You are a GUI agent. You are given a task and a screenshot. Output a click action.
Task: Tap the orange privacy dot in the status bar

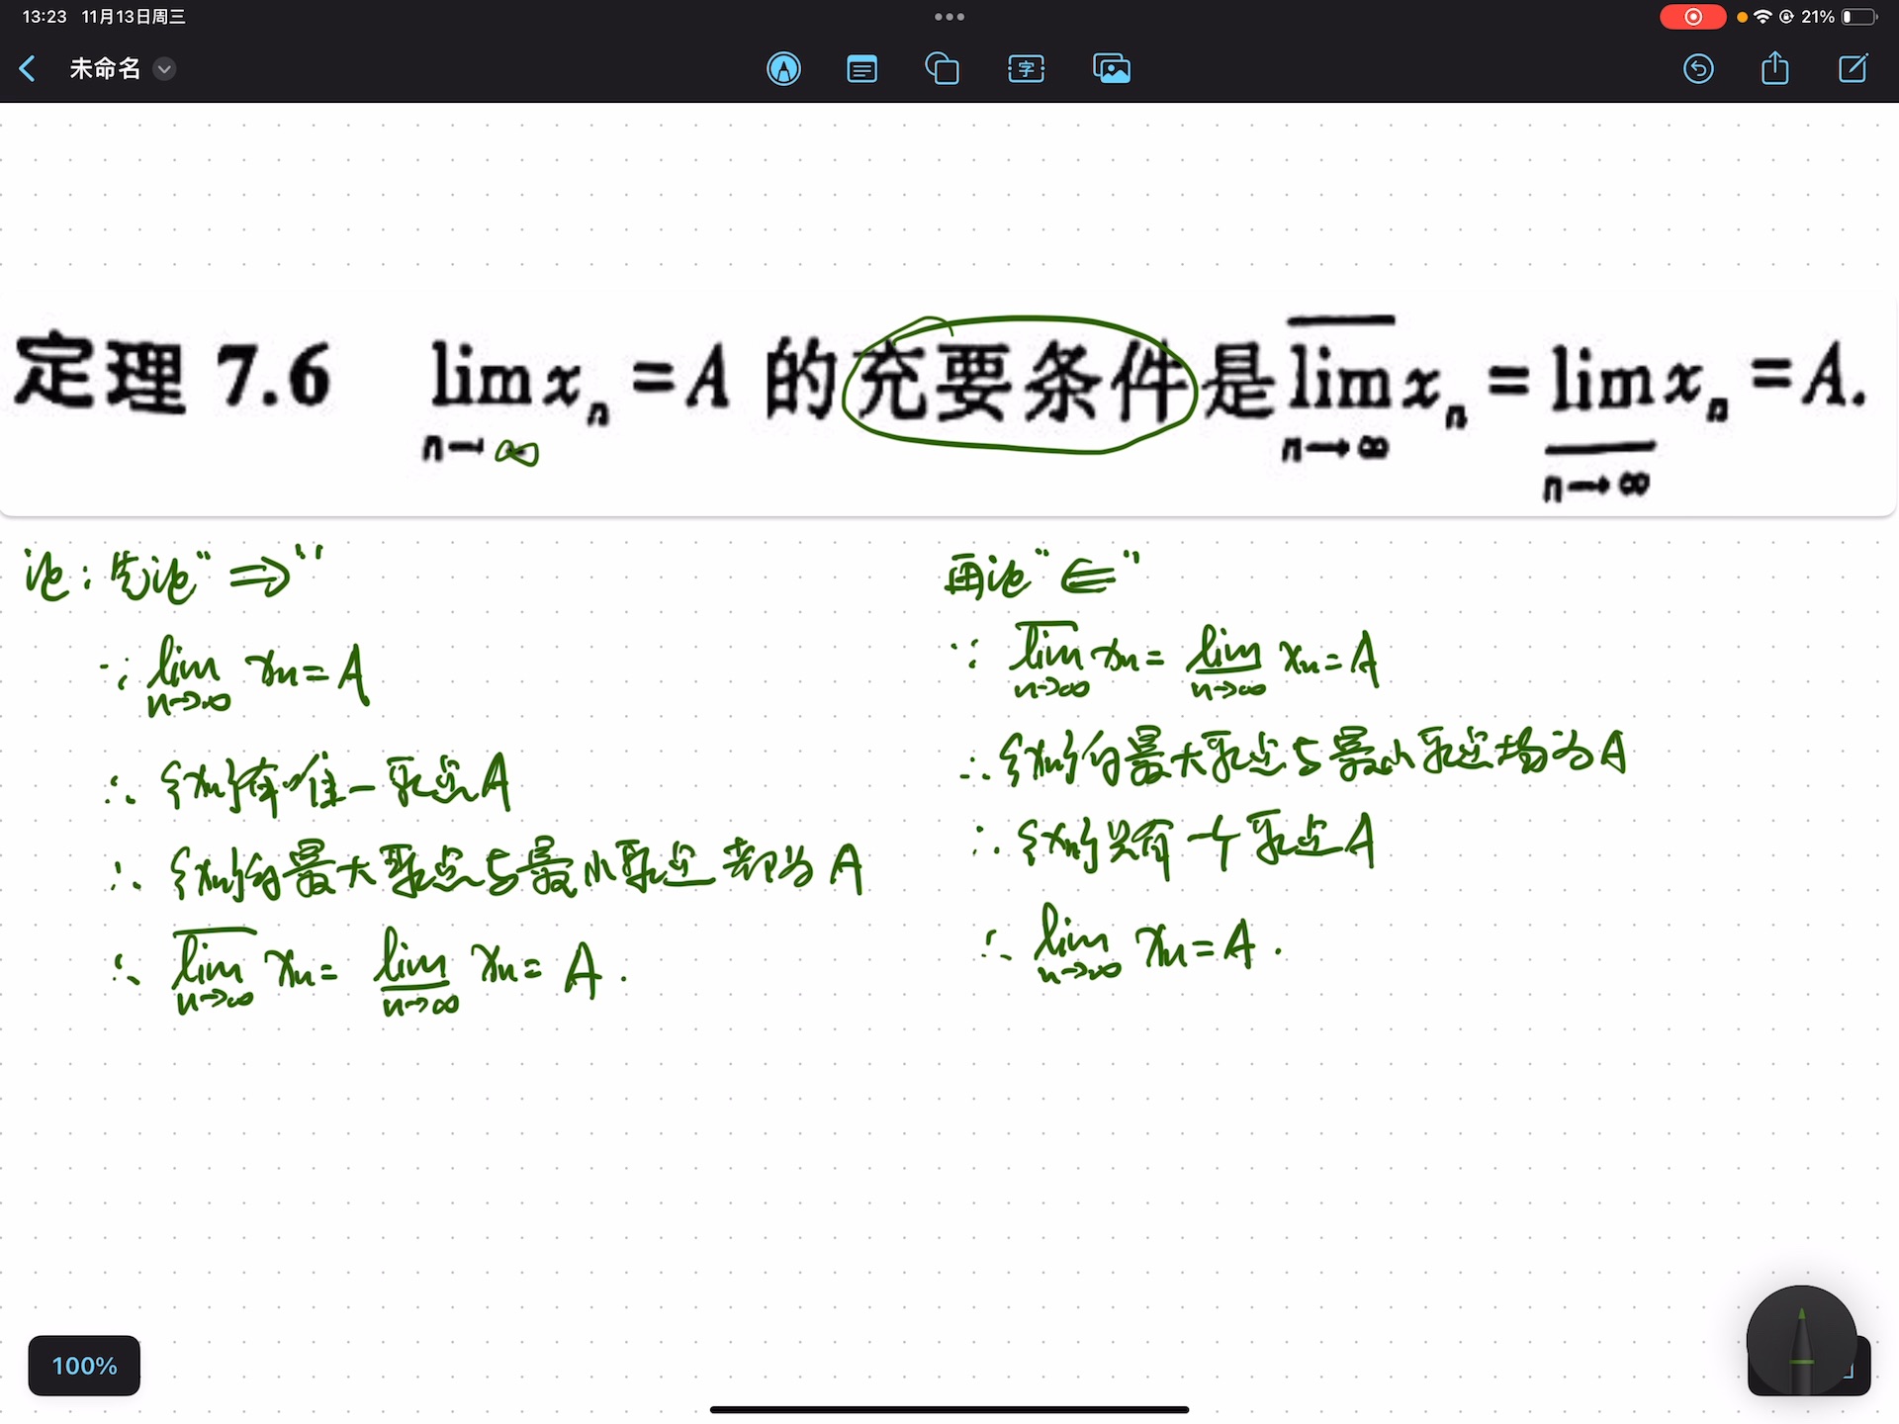pos(1741,17)
